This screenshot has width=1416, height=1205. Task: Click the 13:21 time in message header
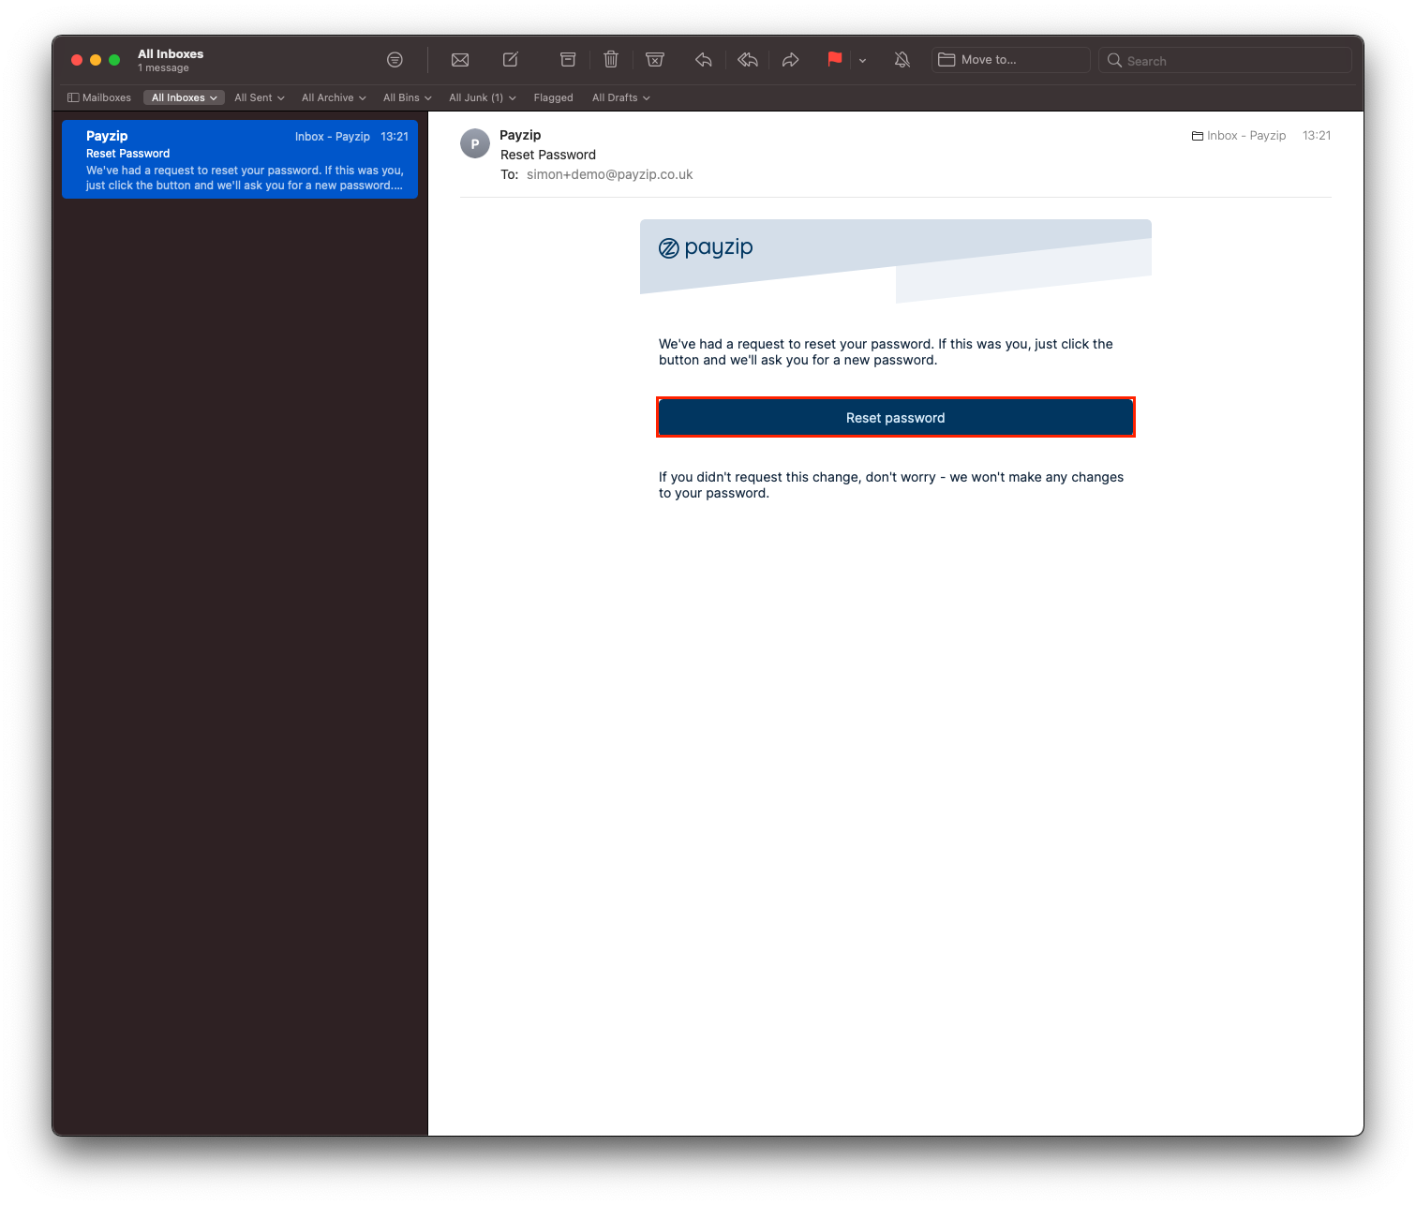tap(1317, 136)
